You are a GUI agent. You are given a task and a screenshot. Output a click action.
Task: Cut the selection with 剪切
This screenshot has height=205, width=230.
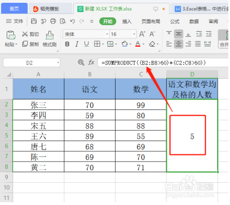[30, 34]
